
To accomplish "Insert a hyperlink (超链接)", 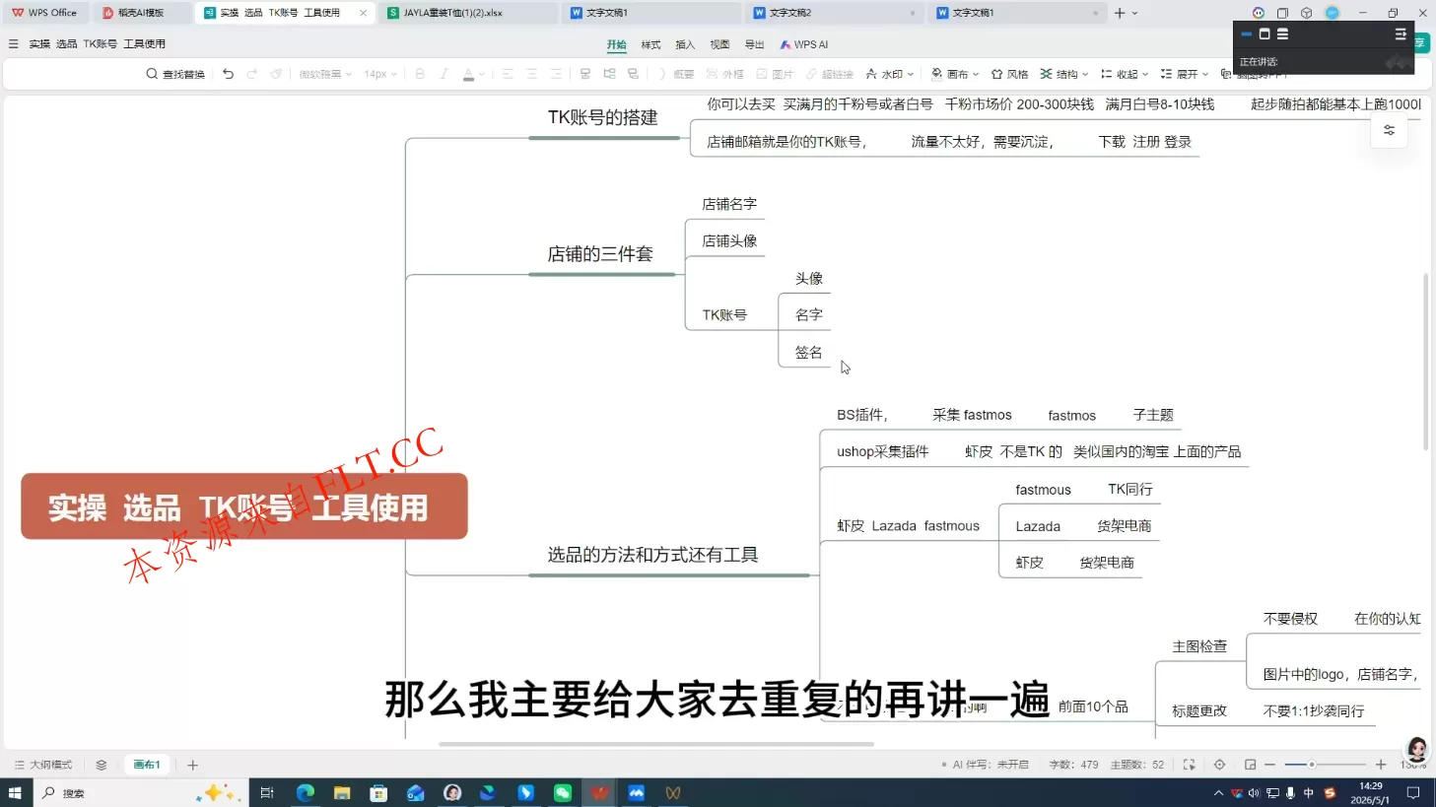I will (x=829, y=74).
